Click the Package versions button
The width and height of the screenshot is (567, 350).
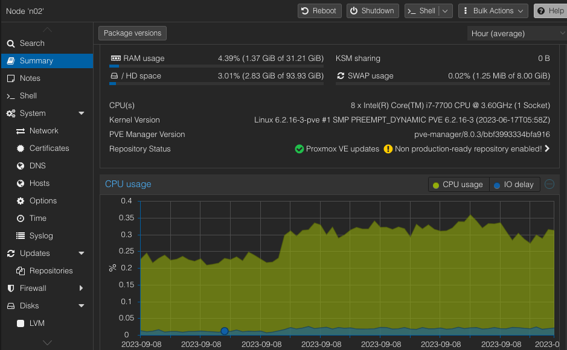pyautogui.click(x=132, y=33)
